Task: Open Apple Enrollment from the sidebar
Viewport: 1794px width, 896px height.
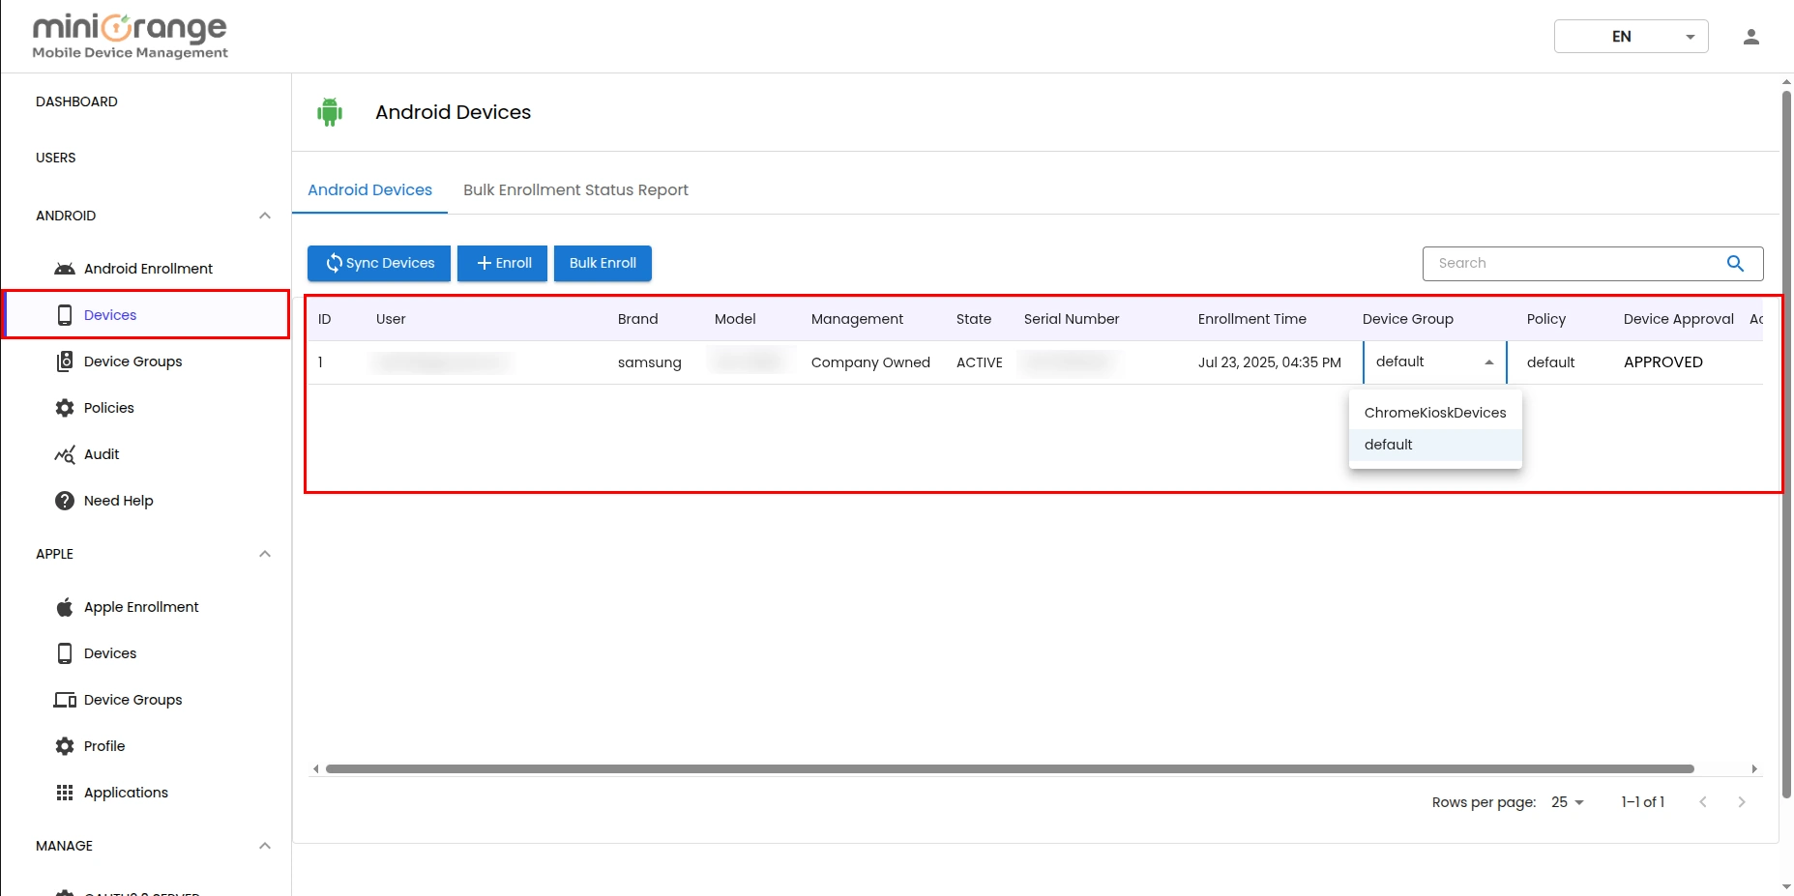Action: [141, 607]
